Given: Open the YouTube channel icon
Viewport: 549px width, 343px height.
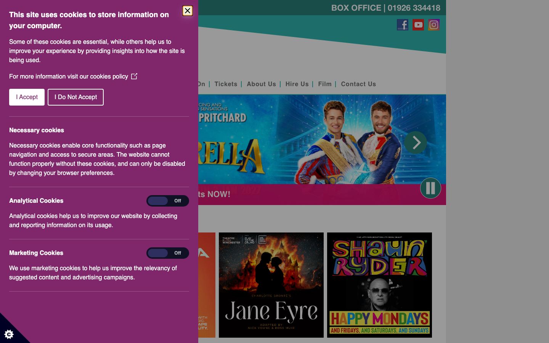Looking at the screenshot, I should (418, 25).
